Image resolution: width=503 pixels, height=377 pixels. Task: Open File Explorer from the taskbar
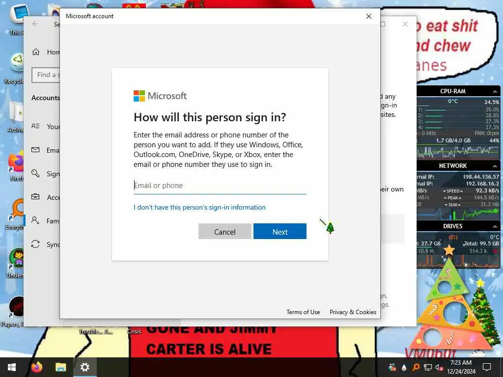click(60, 367)
